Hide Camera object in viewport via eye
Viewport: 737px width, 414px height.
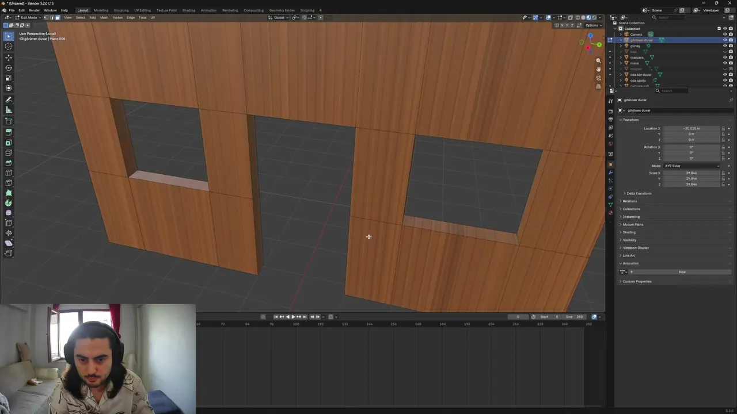click(x=725, y=34)
